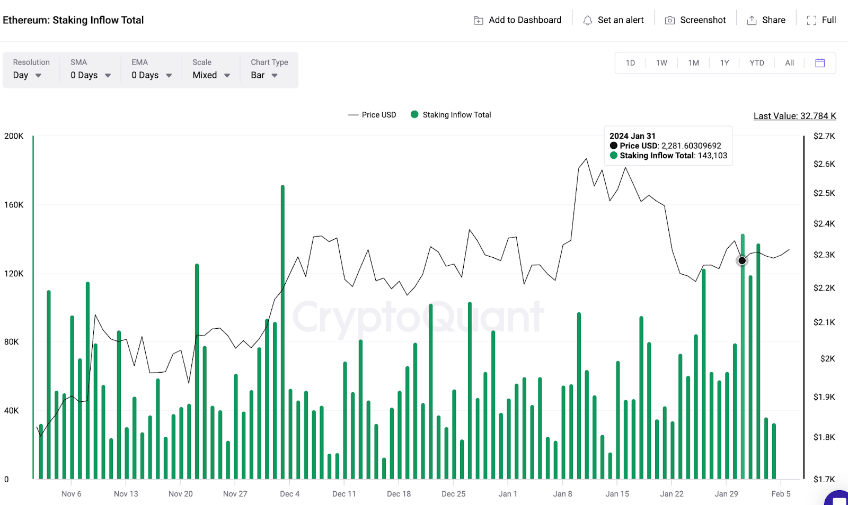The width and height of the screenshot is (848, 505).
Task: Select the All time range tab
Action: [x=789, y=62]
